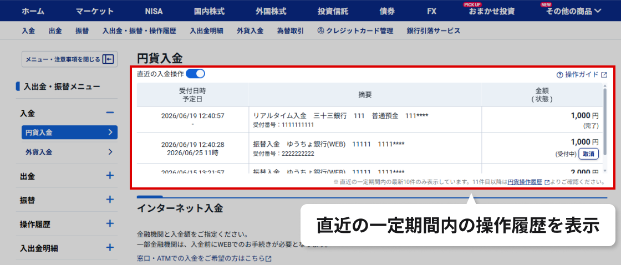Select 出金 in the sub navigation
The width and height of the screenshot is (621, 265).
[55, 31]
